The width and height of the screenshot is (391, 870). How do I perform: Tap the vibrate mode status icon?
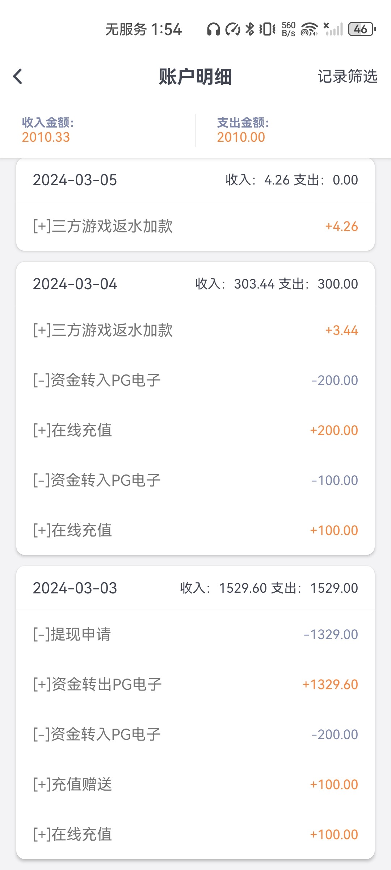267,29
